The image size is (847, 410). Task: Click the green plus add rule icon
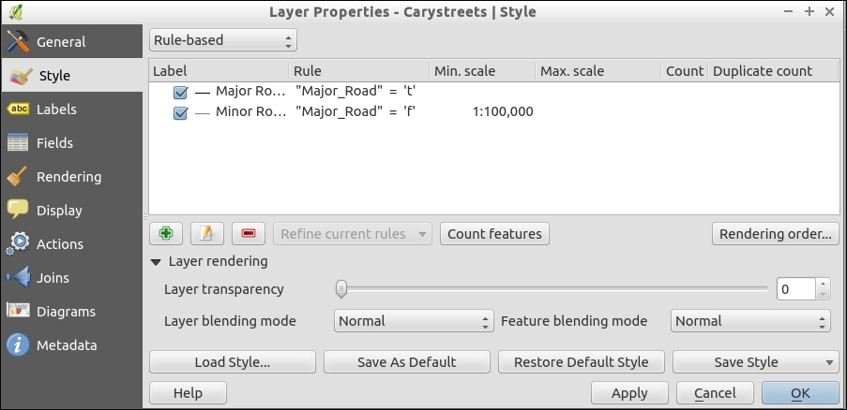click(165, 233)
